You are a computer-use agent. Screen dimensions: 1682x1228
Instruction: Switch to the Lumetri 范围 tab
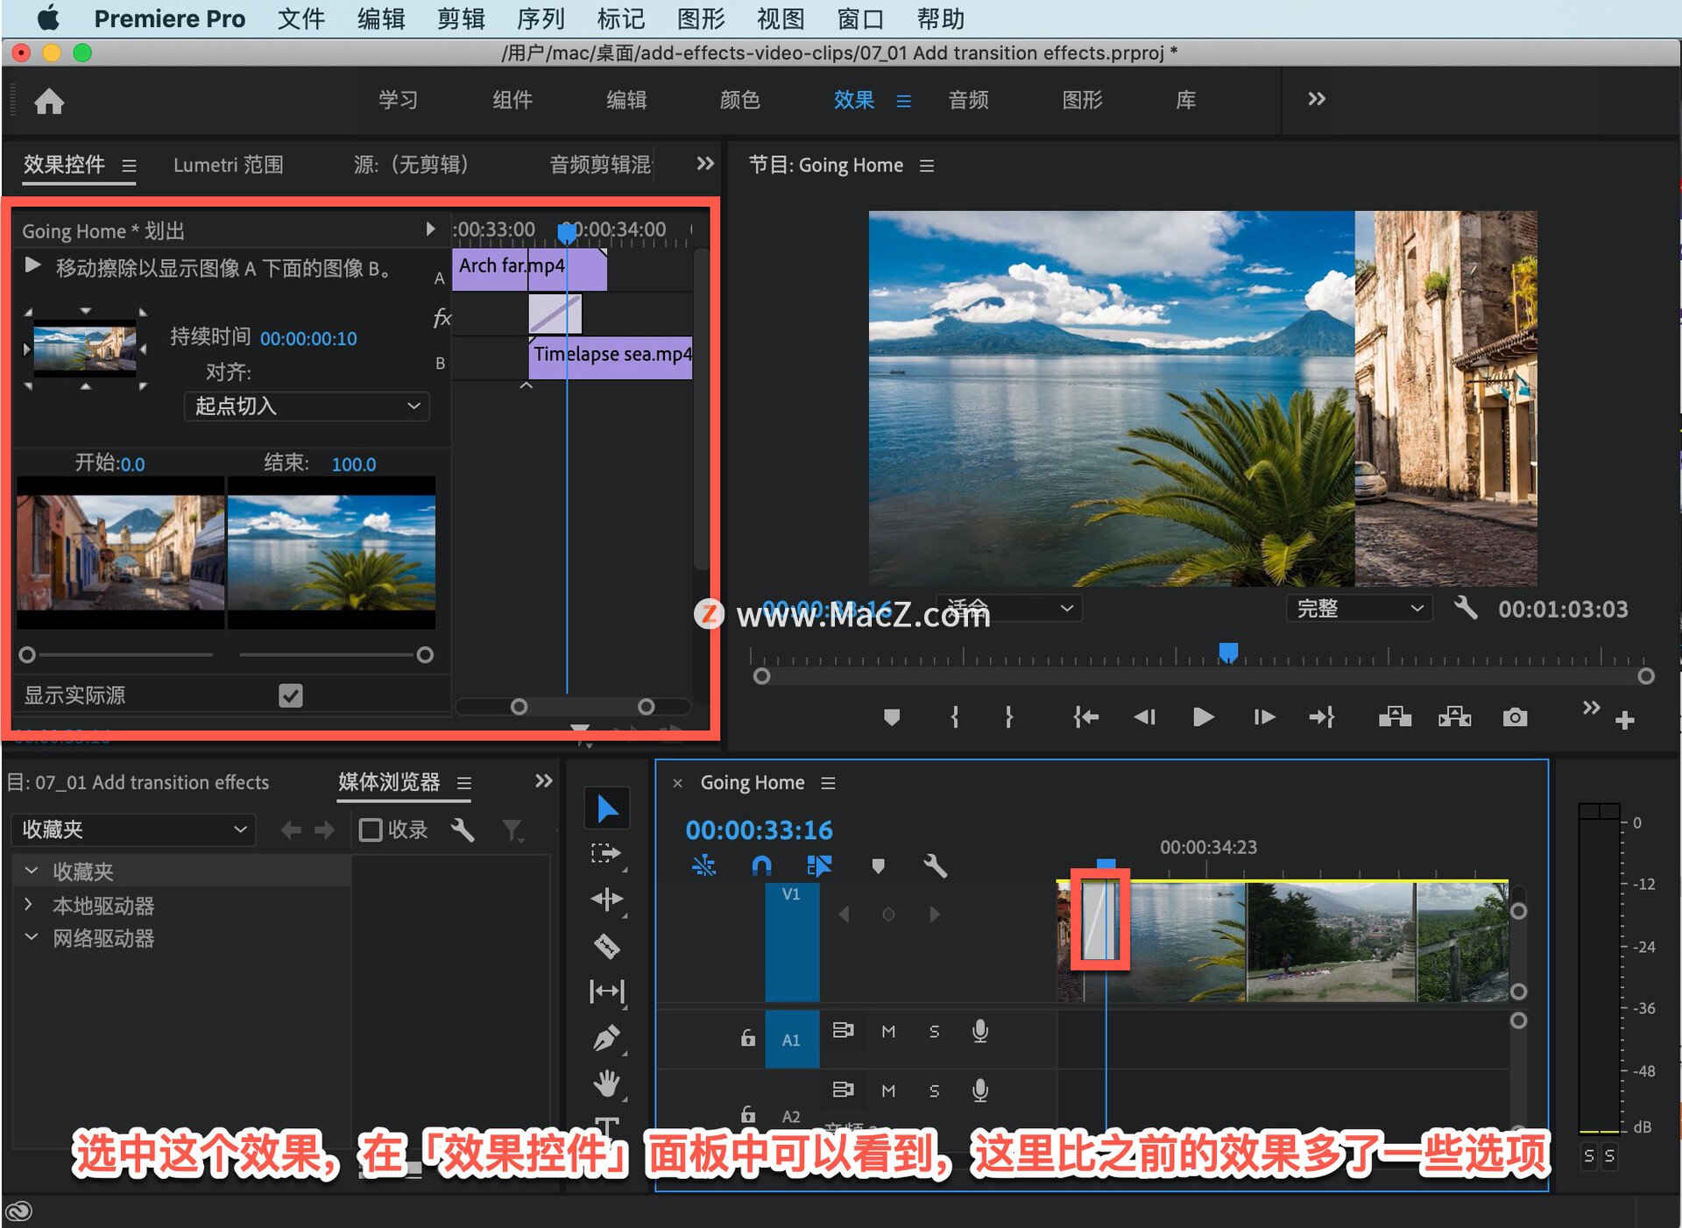click(228, 165)
